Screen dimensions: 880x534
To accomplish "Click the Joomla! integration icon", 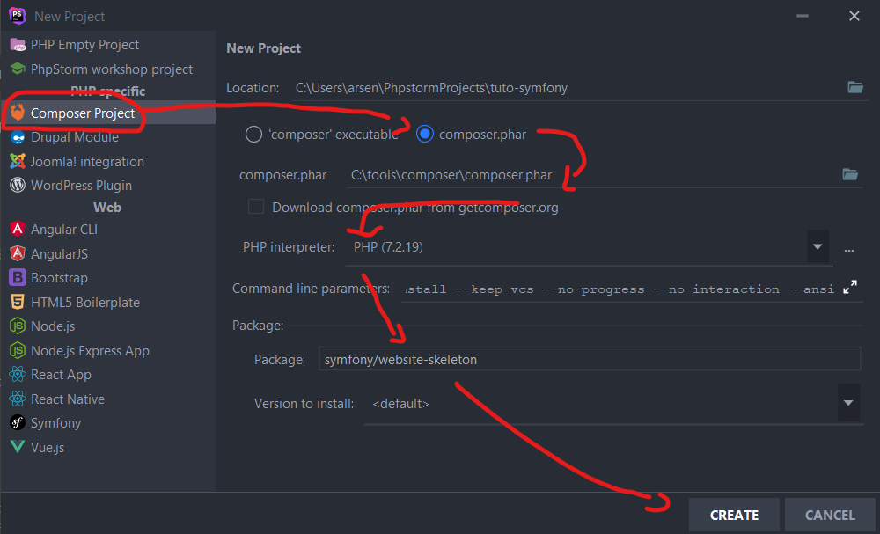I will [17, 161].
